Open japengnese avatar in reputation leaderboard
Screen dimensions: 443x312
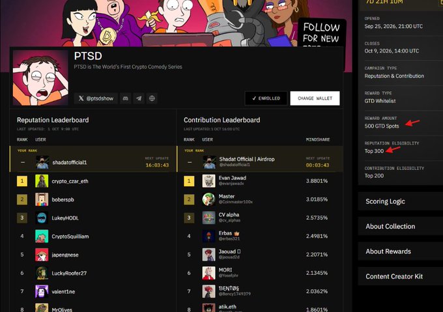tap(42, 255)
